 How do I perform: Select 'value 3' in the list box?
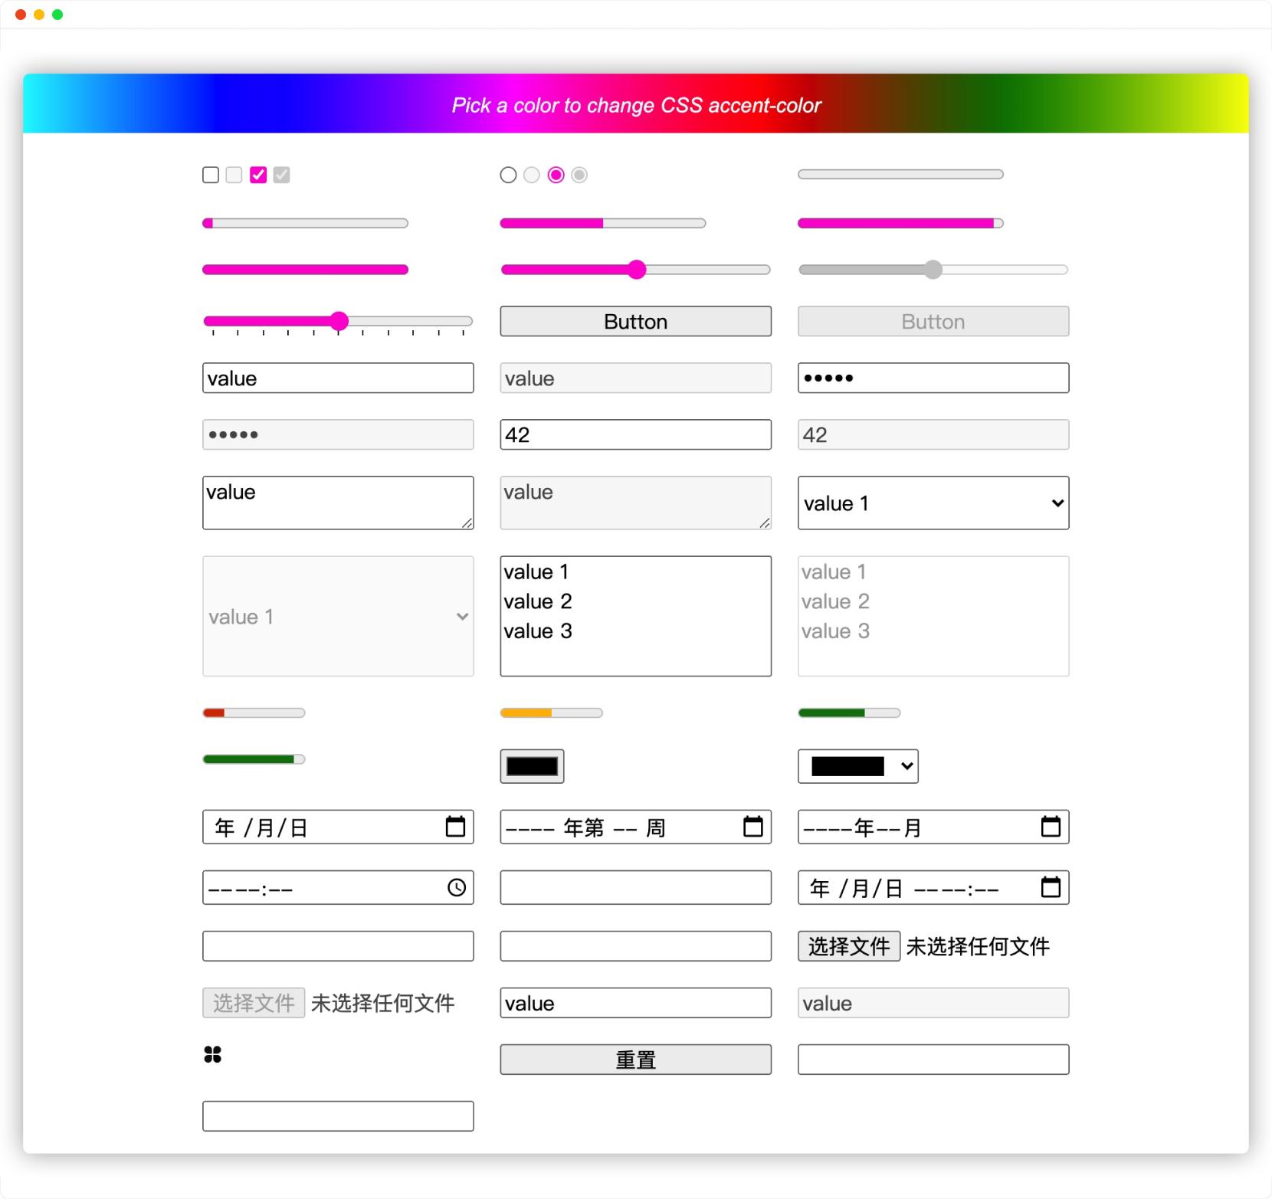(538, 631)
